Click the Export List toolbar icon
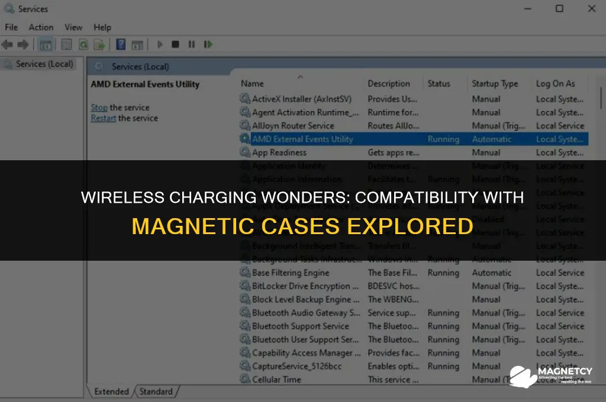 click(x=99, y=45)
